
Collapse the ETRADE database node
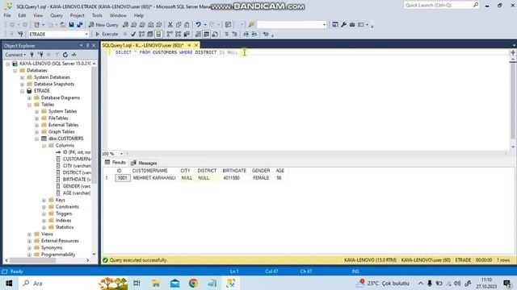pos(22,91)
